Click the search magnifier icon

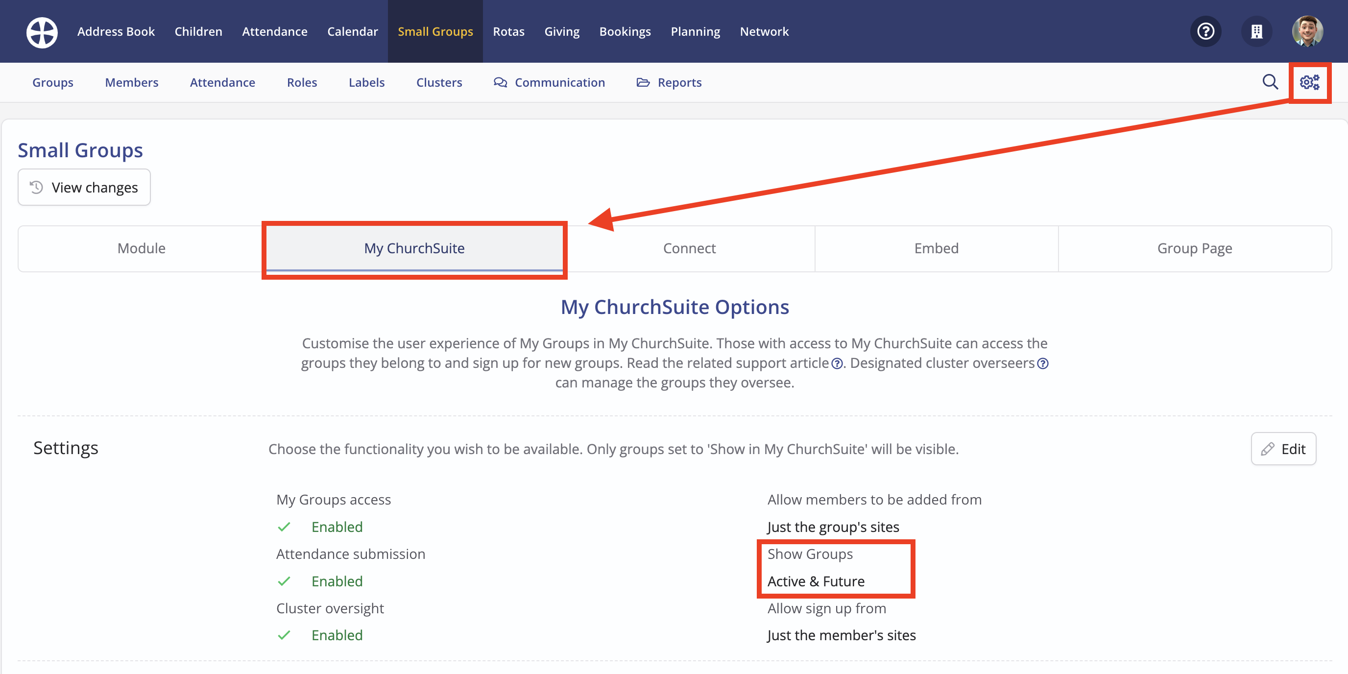point(1270,82)
